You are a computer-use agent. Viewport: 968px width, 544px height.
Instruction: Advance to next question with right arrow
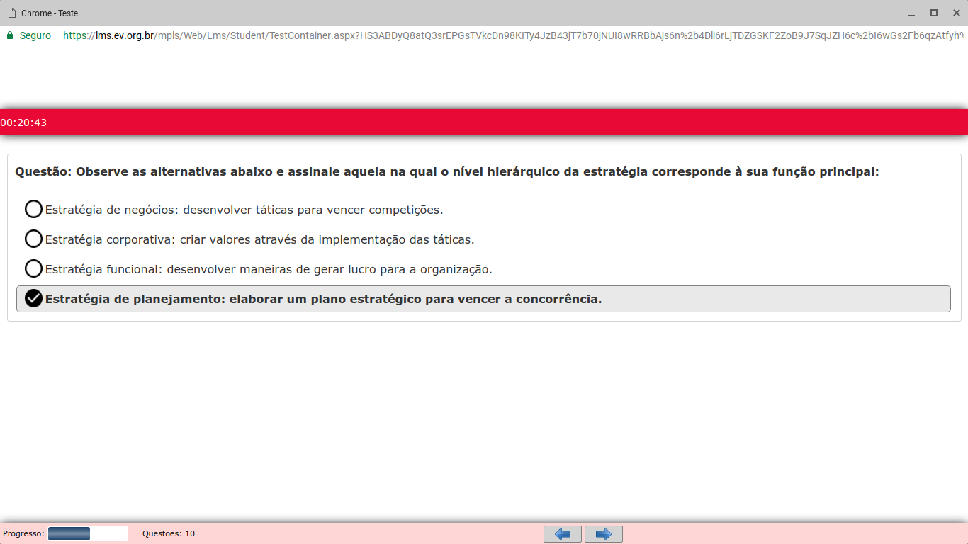604,534
